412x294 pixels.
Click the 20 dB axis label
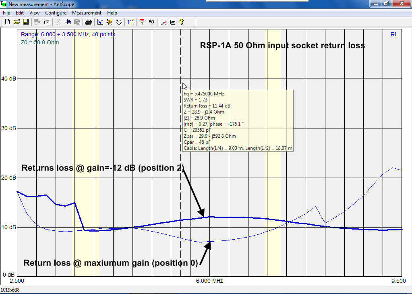(x=9, y=178)
